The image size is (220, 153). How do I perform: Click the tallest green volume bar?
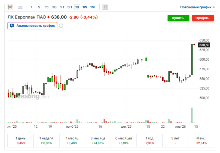click(x=192, y=115)
